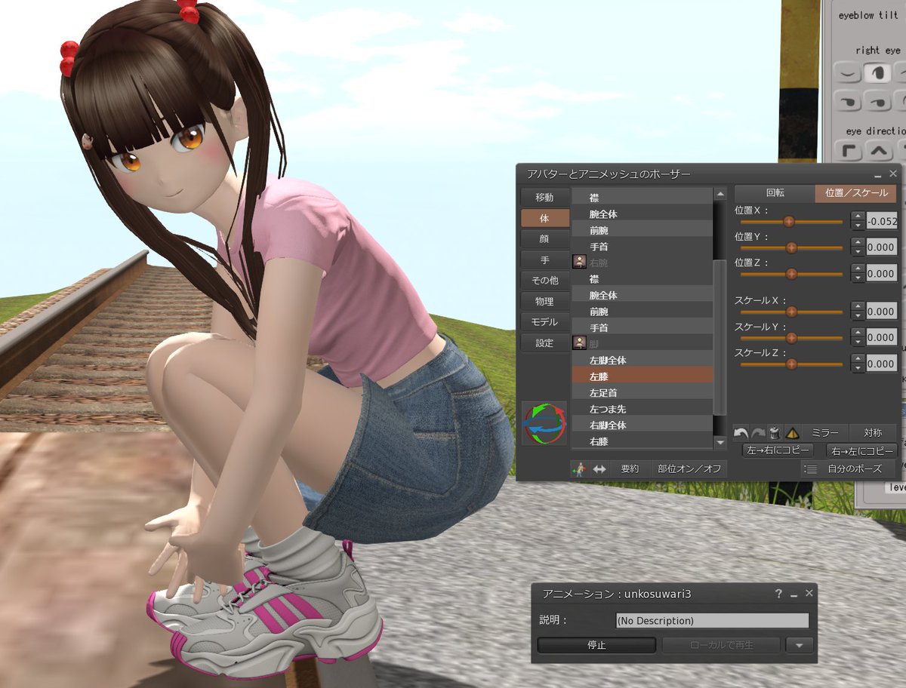This screenshot has width=906, height=688.
Task: Open 自分のポーズ pose list
Action: (x=849, y=469)
